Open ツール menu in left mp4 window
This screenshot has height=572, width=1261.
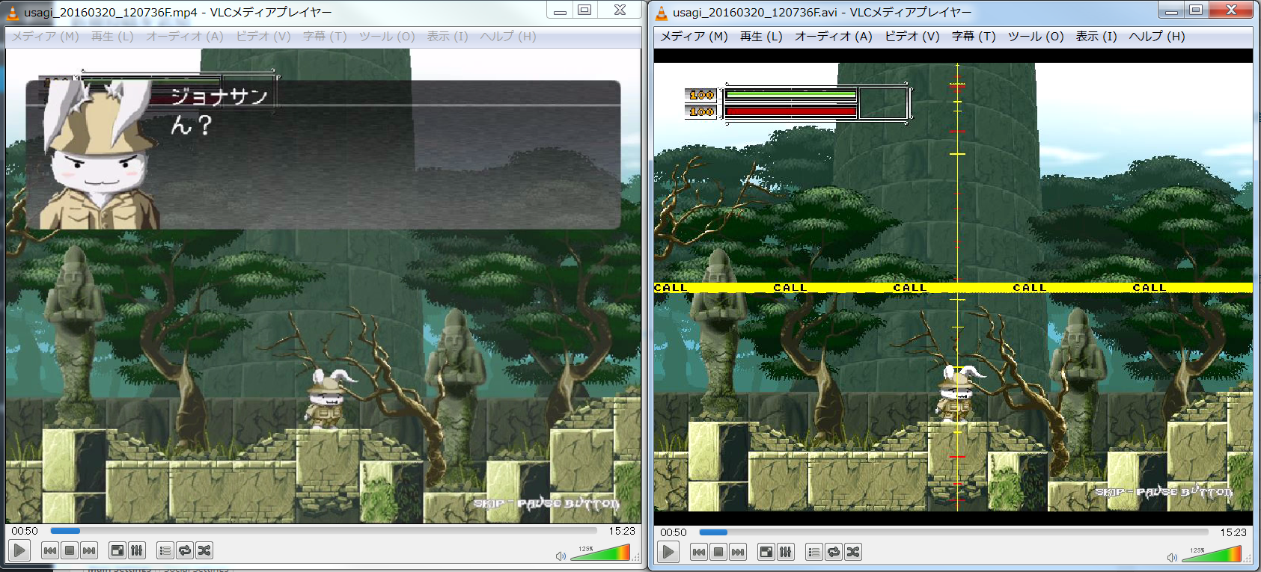click(387, 36)
